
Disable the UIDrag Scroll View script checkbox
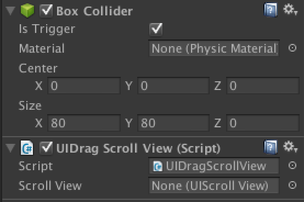[x=46, y=148]
